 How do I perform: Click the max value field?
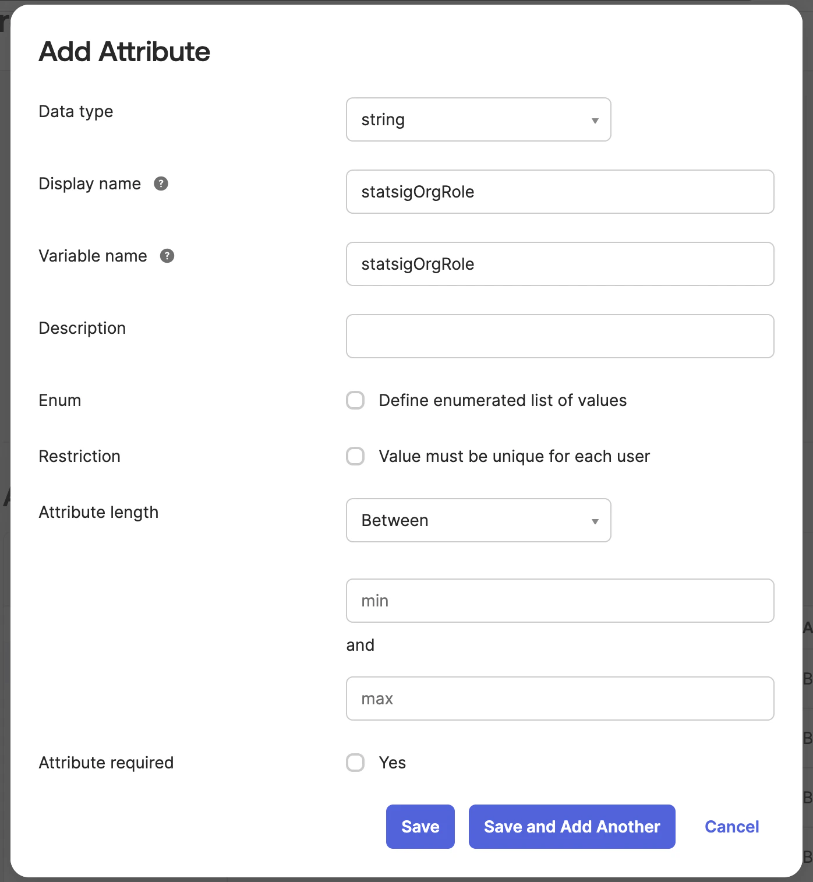(x=560, y=698)
